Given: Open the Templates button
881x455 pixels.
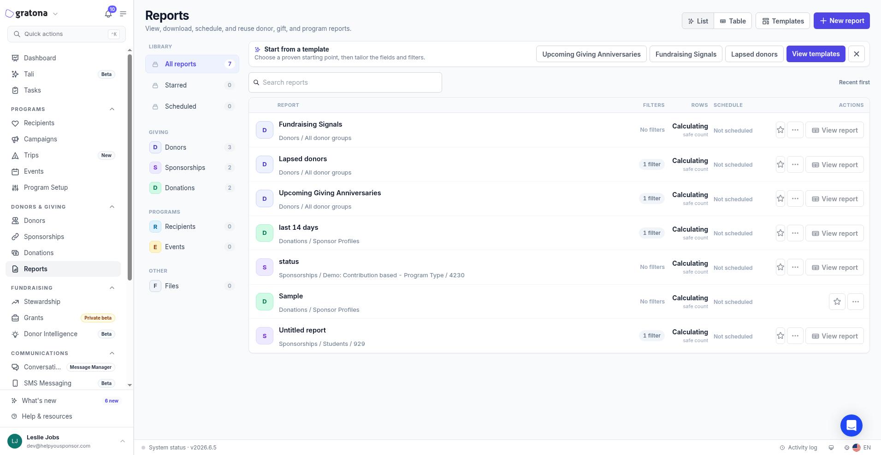Looking at the screenshot, I should pos(782,21).
